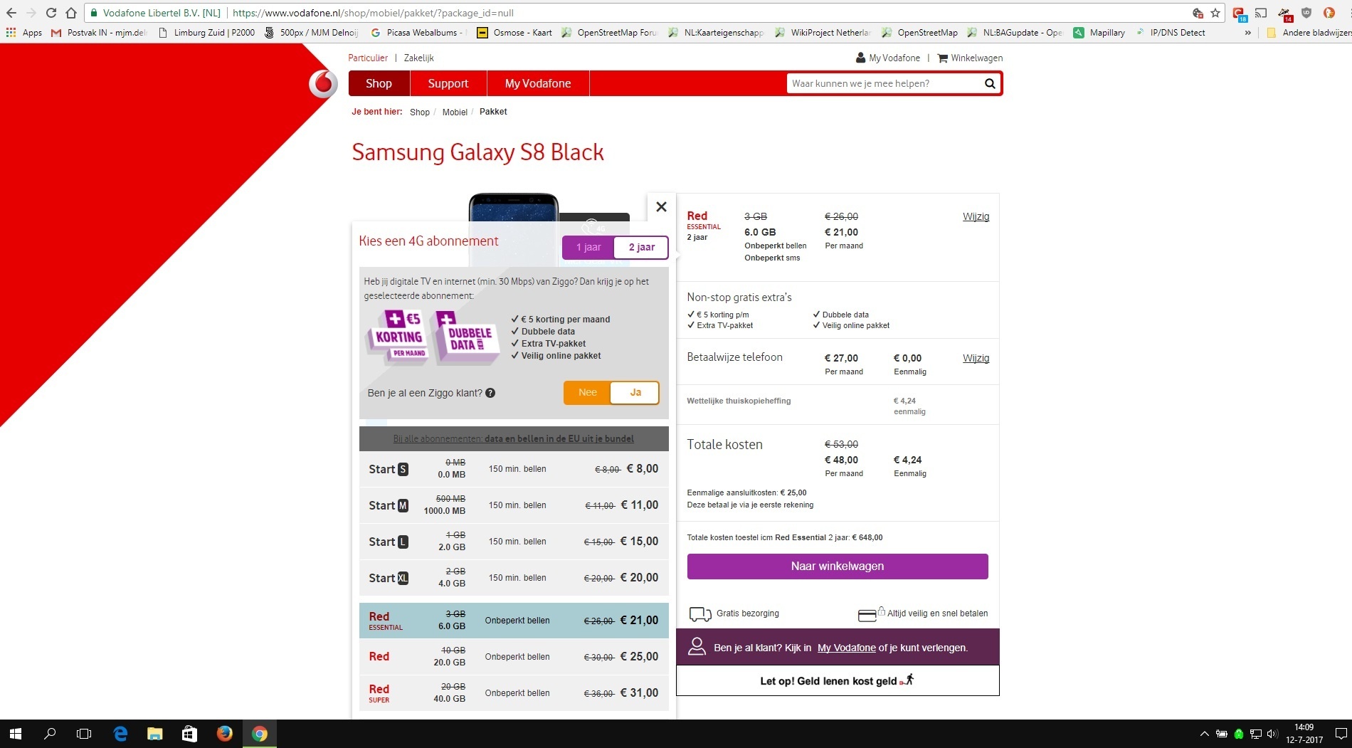Choose Ja for Ziggo klant

click(635, 392)
